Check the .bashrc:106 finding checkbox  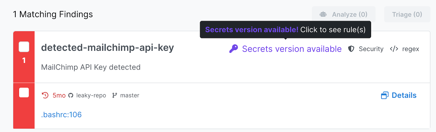tap(24, 92)
